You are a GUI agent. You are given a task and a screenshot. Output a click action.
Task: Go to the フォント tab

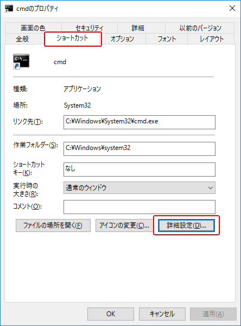pos(167,39)
